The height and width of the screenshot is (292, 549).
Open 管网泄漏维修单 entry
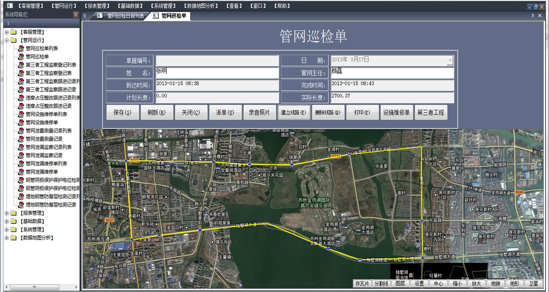(x=42, y=172)
